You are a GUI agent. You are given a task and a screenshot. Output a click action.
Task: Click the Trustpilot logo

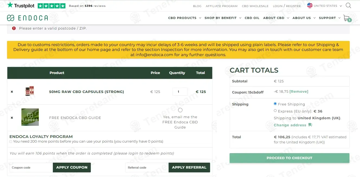click(x=21, y=5)
